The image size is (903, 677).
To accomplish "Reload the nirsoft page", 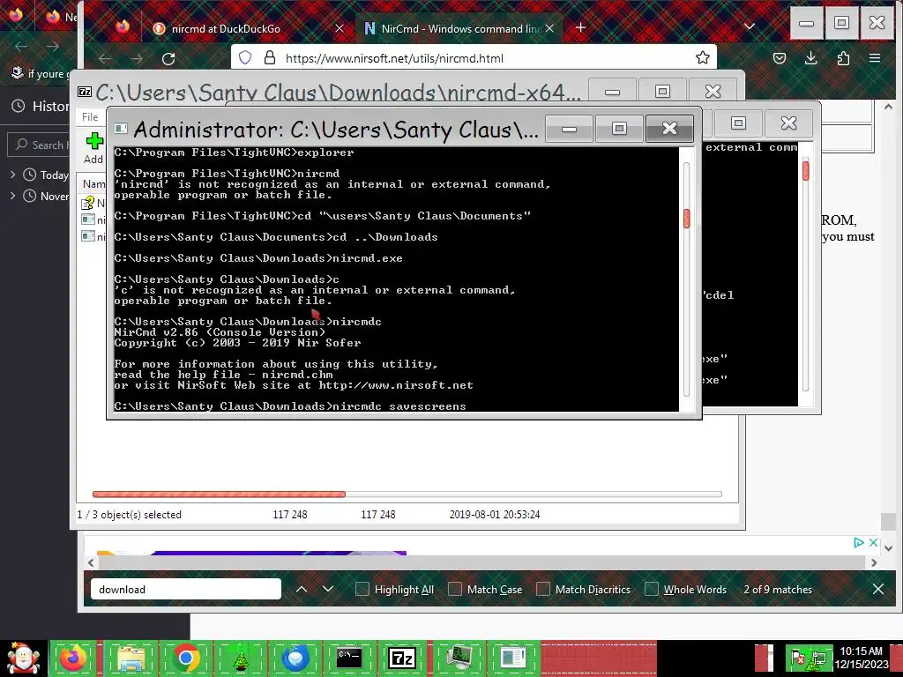I will click(168, 59).
